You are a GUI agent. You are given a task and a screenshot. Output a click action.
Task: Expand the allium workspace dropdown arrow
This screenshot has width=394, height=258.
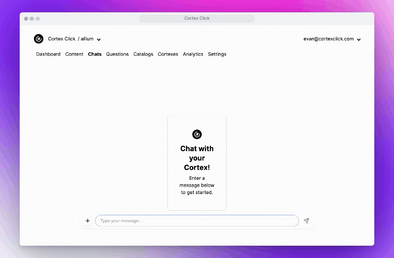coord(99,39)
